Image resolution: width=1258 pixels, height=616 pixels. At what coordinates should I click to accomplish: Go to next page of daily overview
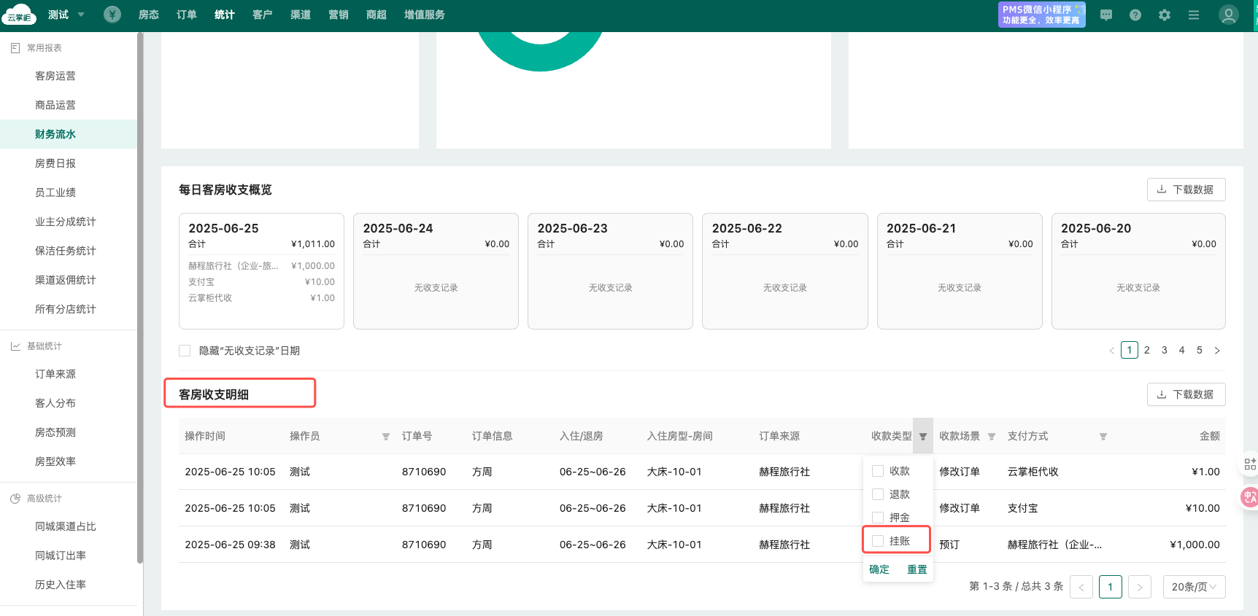pos(1217,351)
